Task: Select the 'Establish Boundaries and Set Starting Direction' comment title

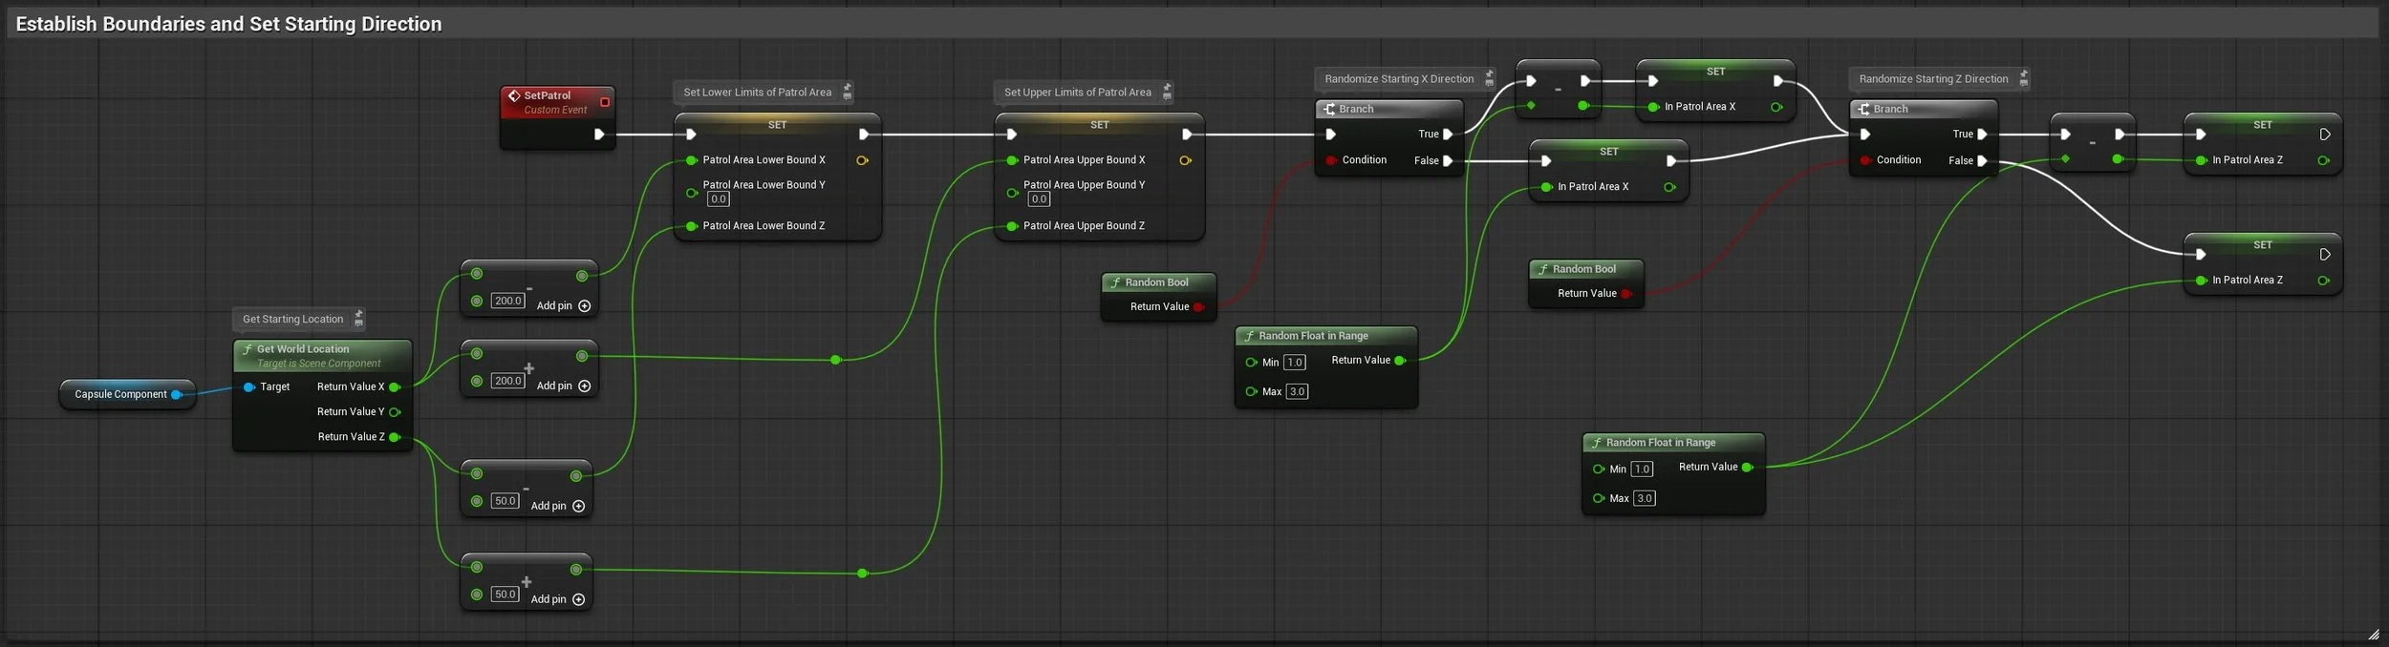Action: point(228,24)
